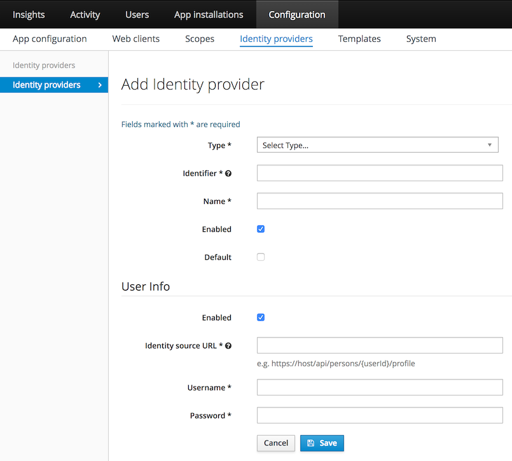Click the Identity source URL field
This screenshot has height=461, width=512.
point(380,345)
